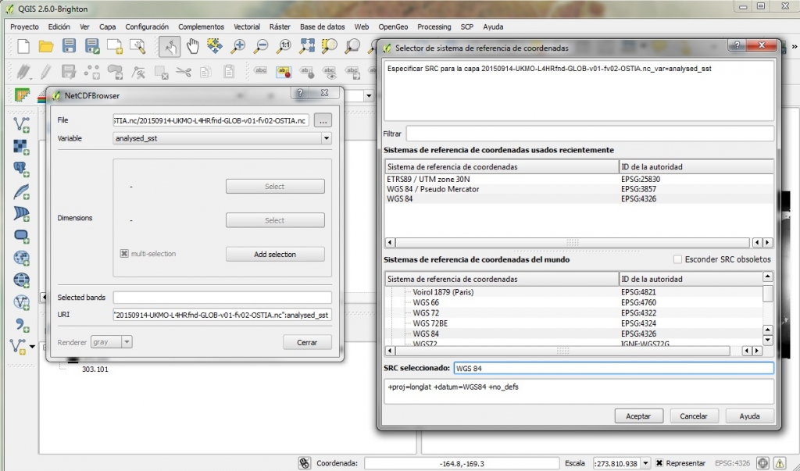Click the Zoom In magnifier icon
The image size is (800, 471).
pos(238,46)
